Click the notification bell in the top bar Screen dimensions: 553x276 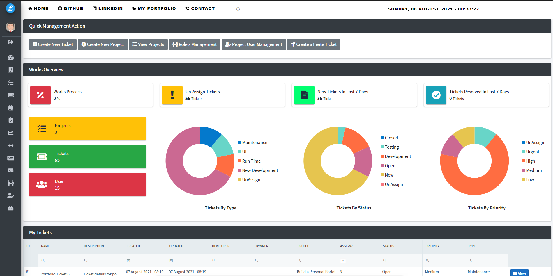pos(238,9)
